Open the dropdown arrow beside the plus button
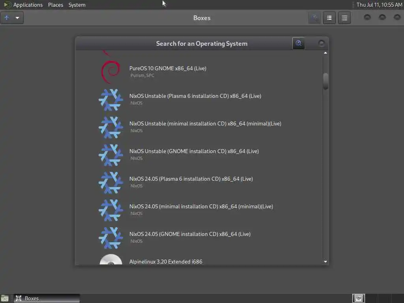The height and width of the screenshot is (303, 404). click(x=17, y=18)
